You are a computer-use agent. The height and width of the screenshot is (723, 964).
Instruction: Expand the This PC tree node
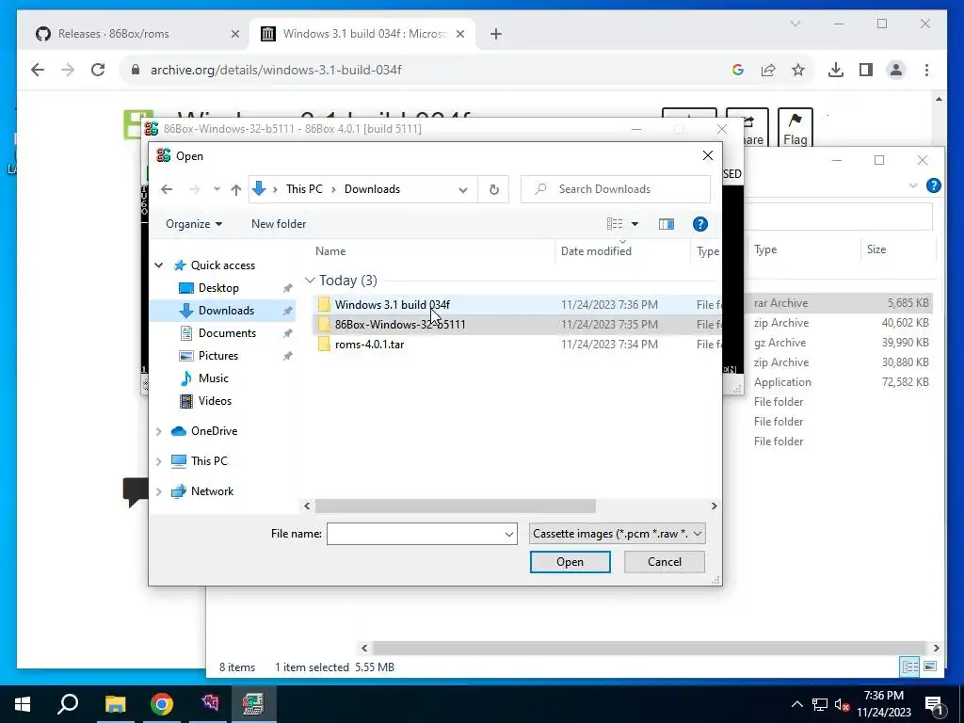tap(158, 461)
